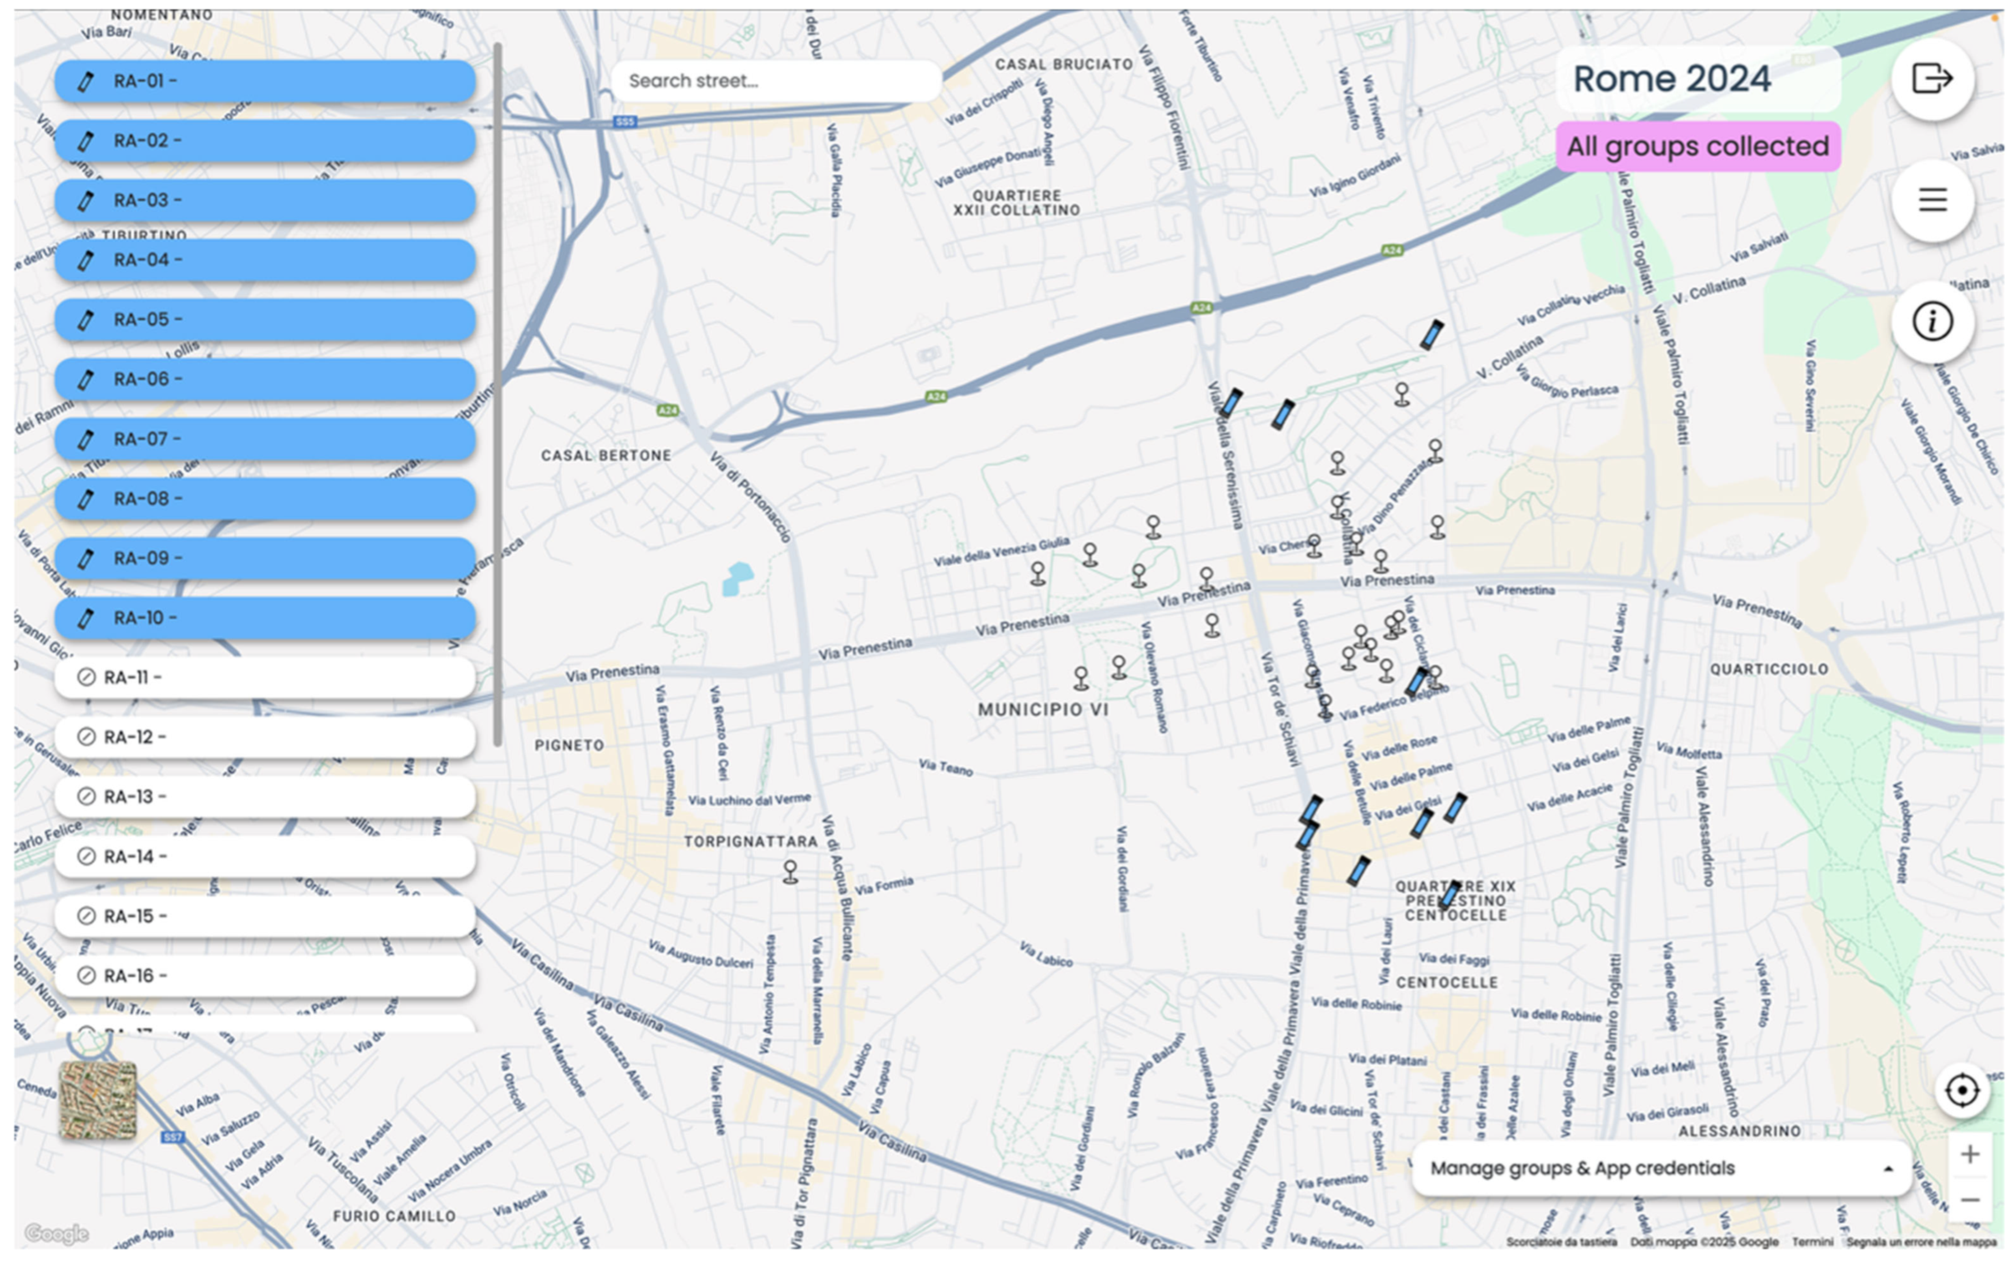
Task: Click the Manage groups dropdown arrow
Action: click(x=1887, y=1169)
